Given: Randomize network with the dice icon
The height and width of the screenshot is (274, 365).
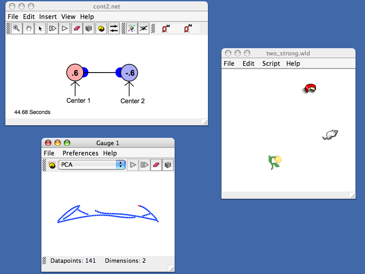Looking at the screenshot, I should pyautogui.click(x=89, y=28).
